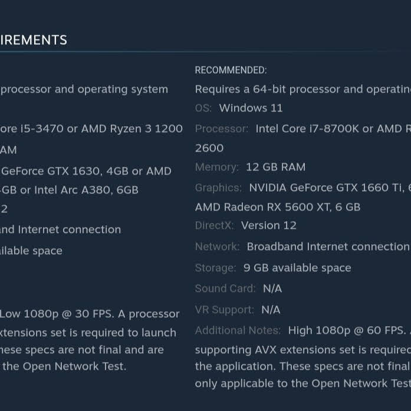Image resolution: width=411 pixels, height=411 pixels.
Task: Click the Windows 11 text
Action: point(251,108)
